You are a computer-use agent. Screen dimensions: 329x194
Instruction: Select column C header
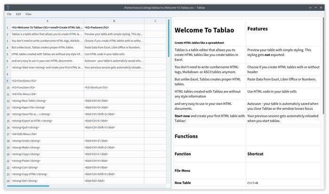point(155,21)
